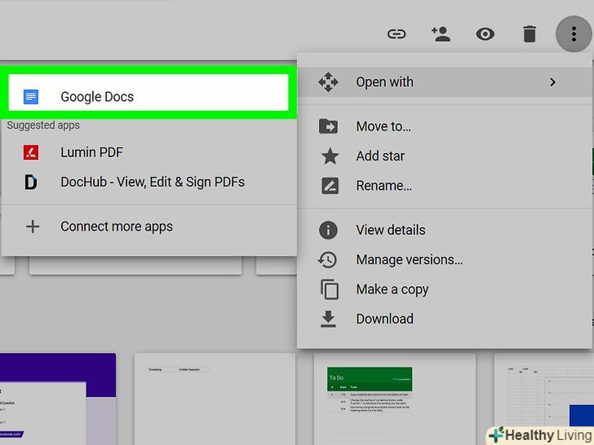Screen dimensions: 594x445
Task: Expand the Open with submenu arrow
Action: tap(552, 82)
